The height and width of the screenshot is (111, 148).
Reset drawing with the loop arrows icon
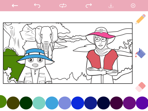[63, 6]
